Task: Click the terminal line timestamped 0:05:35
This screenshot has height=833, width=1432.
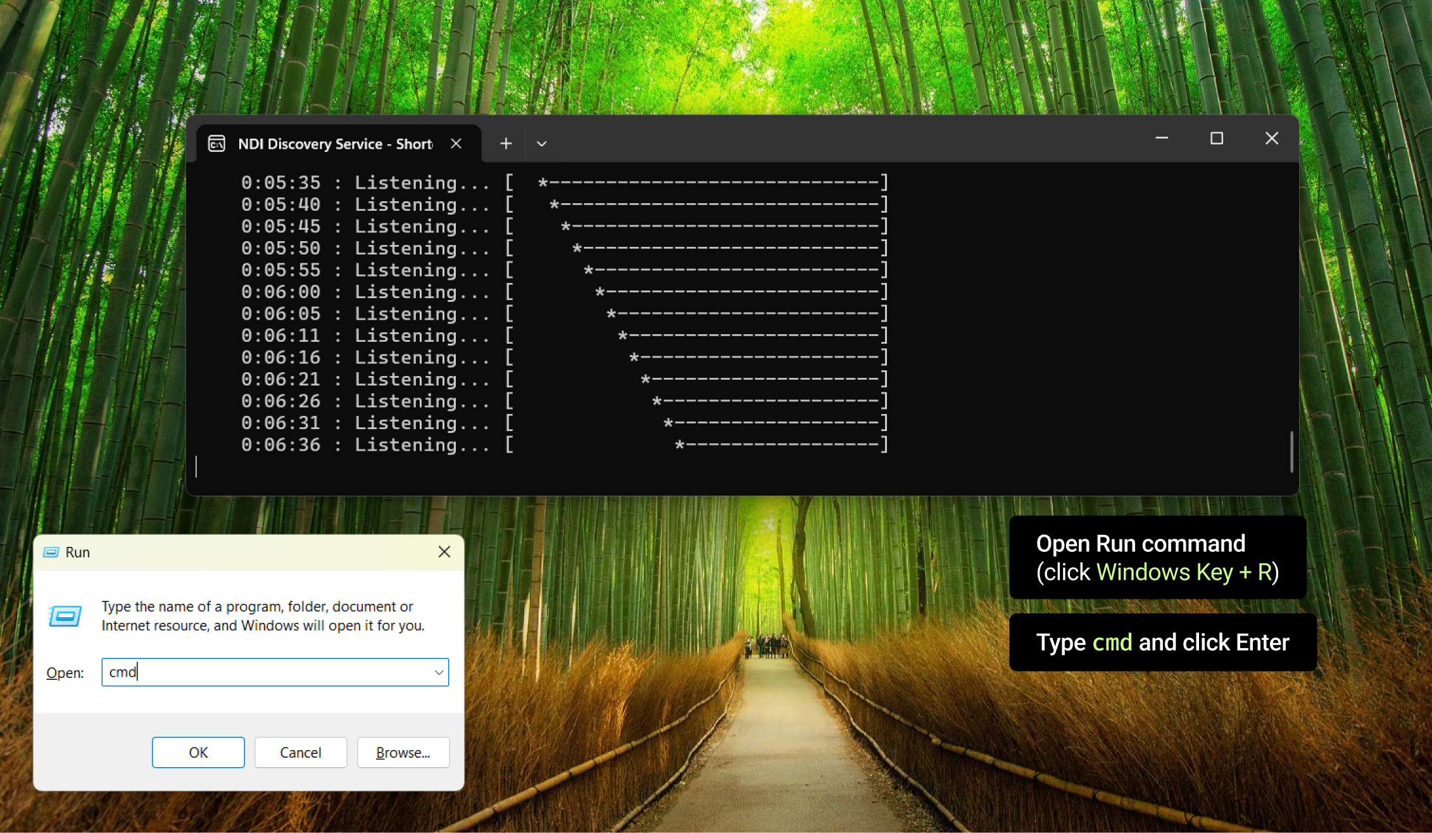Action: click(564, 183)
